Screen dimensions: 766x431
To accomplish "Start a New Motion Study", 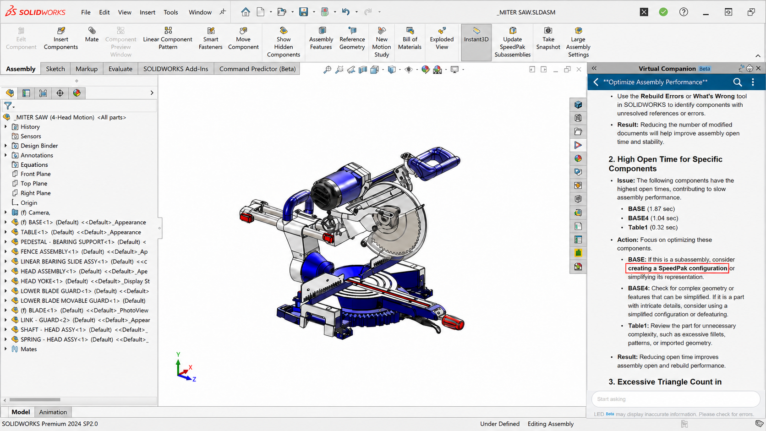I will (382, 42).
